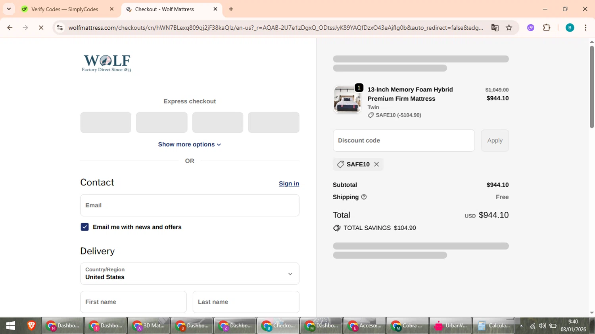
Task: Click the SAFE10 applied code tag
Action: 358,164
